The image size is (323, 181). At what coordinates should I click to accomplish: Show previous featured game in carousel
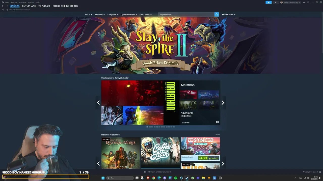coord(98,103)
